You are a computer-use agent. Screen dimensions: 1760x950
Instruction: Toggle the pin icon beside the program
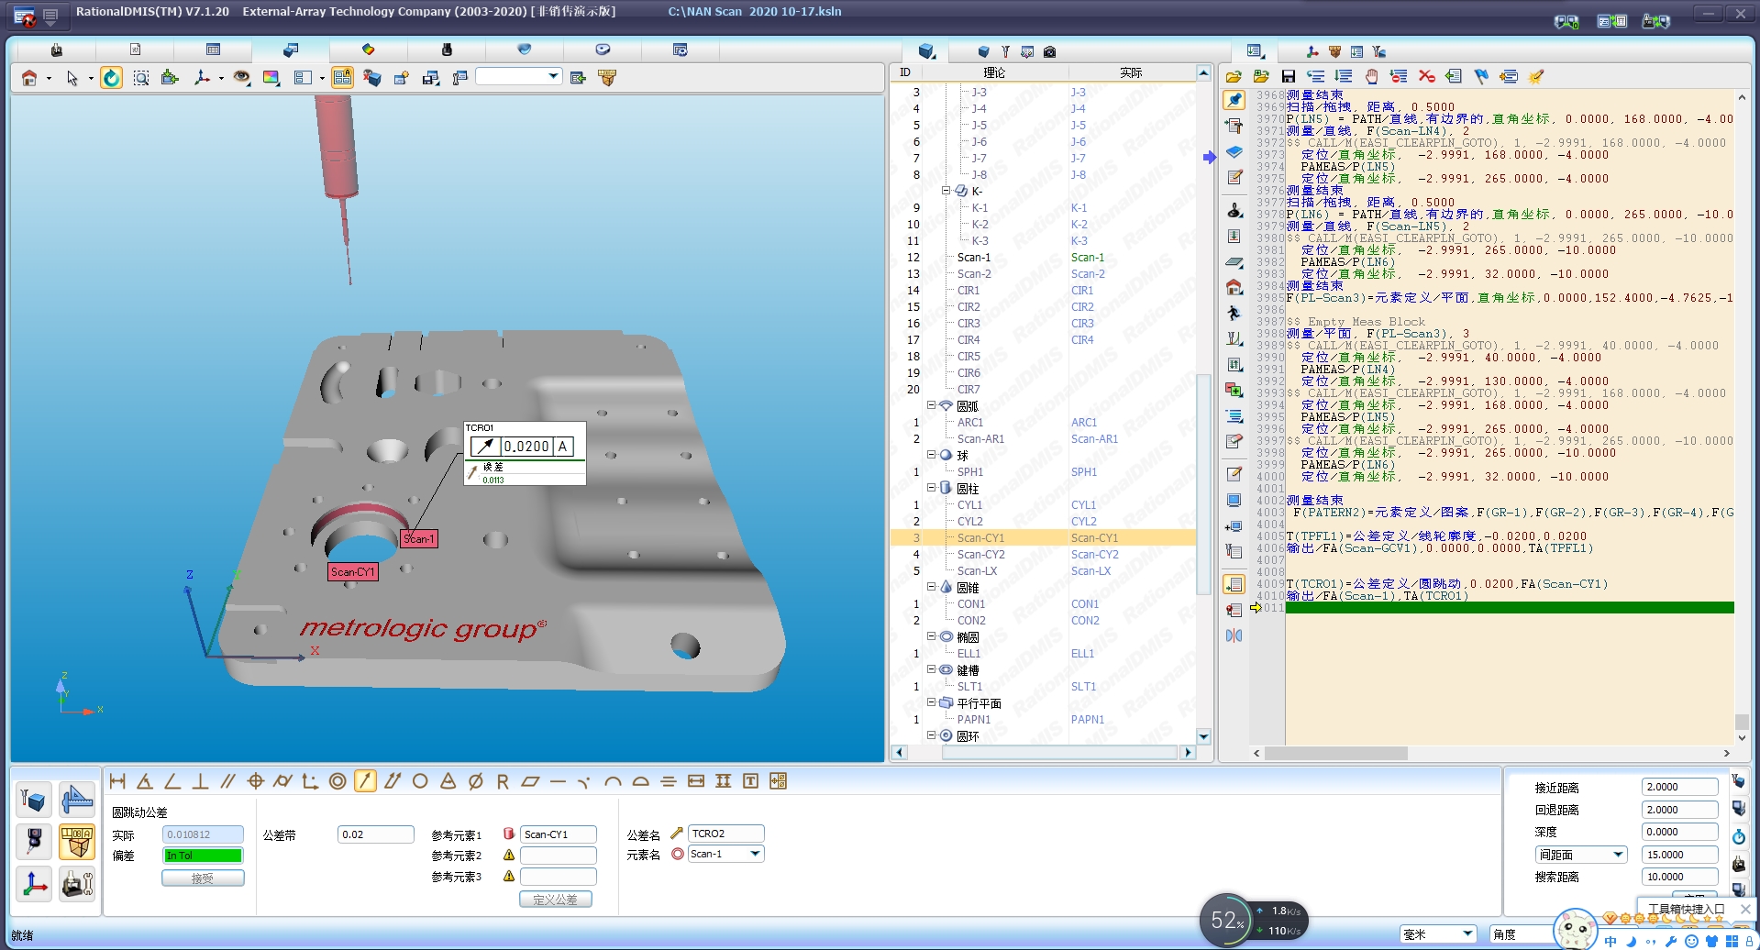[x=1234, y=100]
